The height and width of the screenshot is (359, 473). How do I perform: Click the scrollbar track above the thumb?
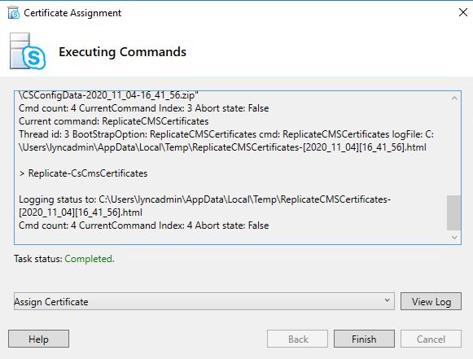454,150
